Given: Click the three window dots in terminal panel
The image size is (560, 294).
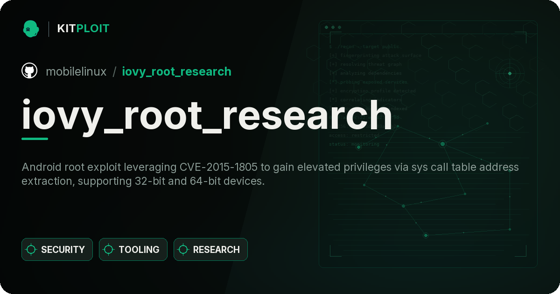Looking at the screenshot, I should click(x=333, y=28).
